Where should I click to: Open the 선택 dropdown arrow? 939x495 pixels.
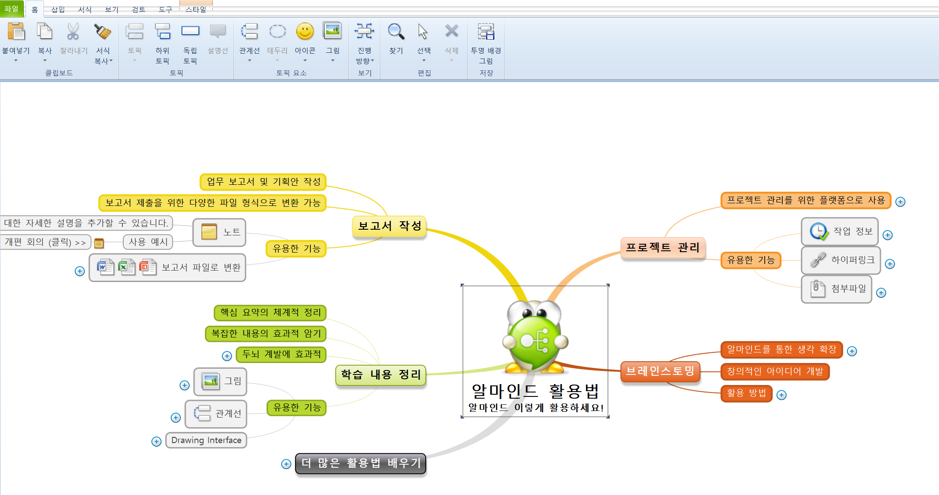click(423, 59)
